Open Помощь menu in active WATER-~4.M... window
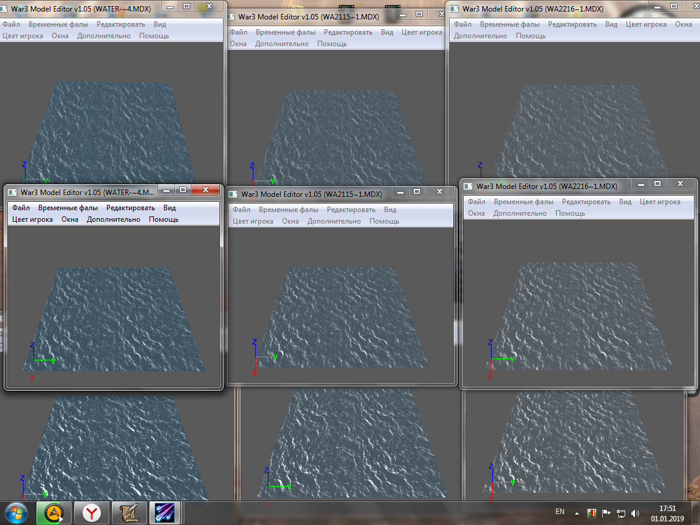 (x=164, y=219)
